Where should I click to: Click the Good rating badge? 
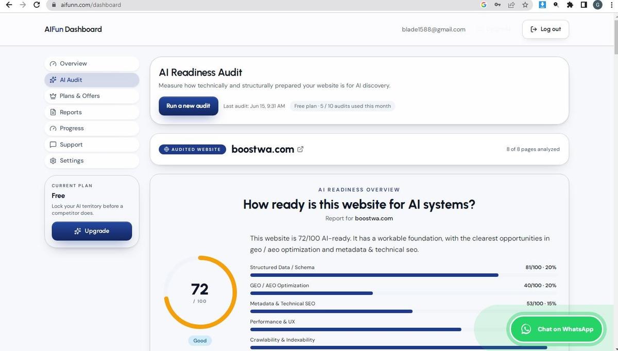[x=200, y=341]
